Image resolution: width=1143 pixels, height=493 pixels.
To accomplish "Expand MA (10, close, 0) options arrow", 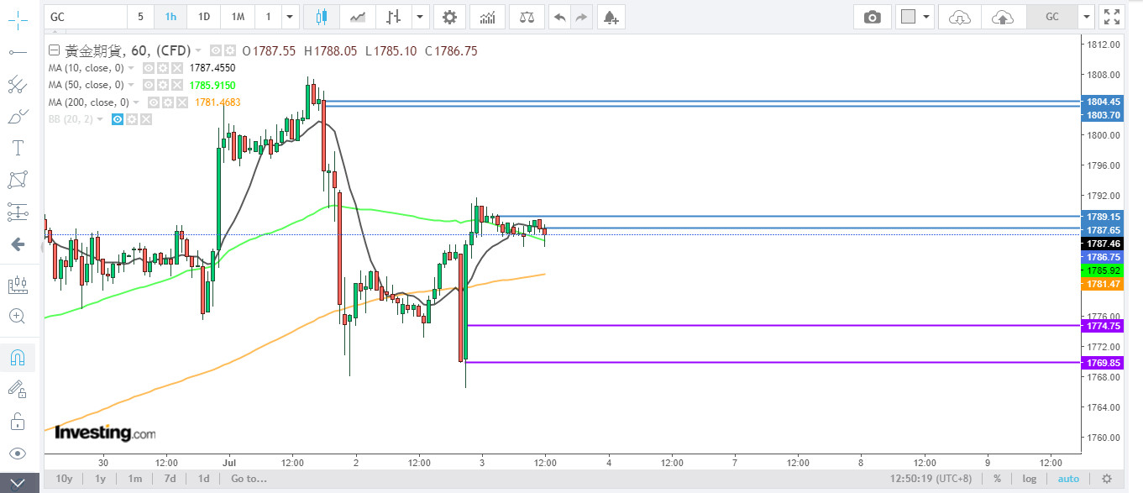I will point(132,68).
